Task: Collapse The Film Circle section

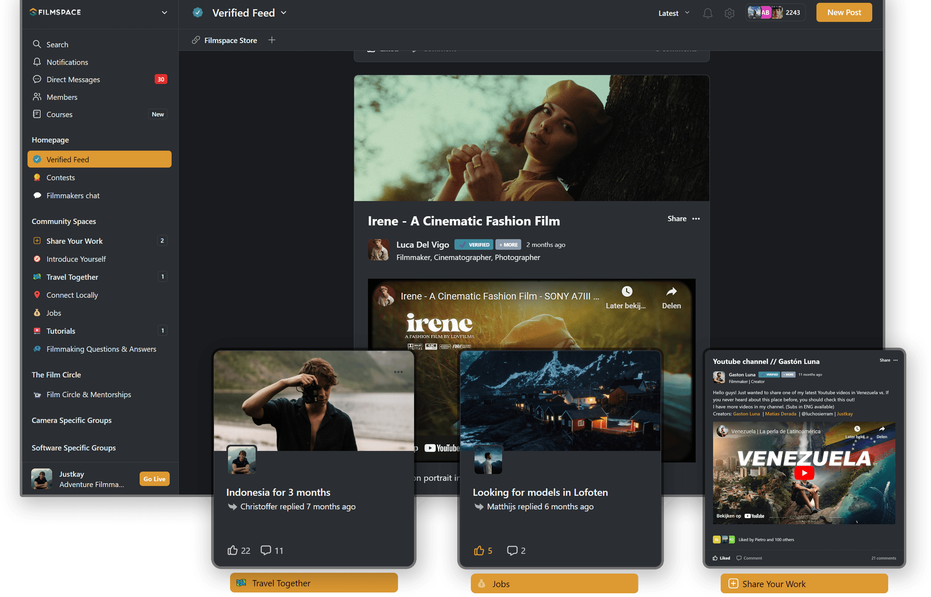Action: click(56, 375)
